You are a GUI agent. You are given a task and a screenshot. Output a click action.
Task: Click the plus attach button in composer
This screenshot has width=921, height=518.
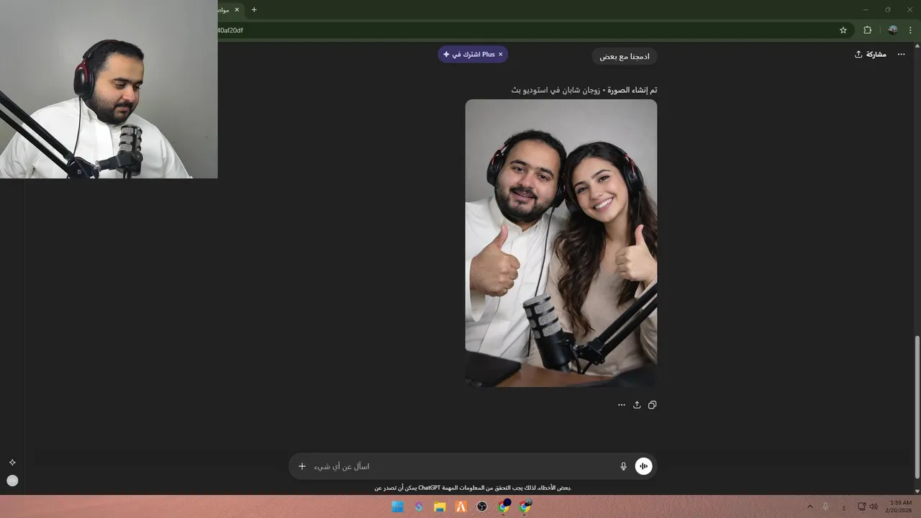pyautogui.click(x=302, y=466)
